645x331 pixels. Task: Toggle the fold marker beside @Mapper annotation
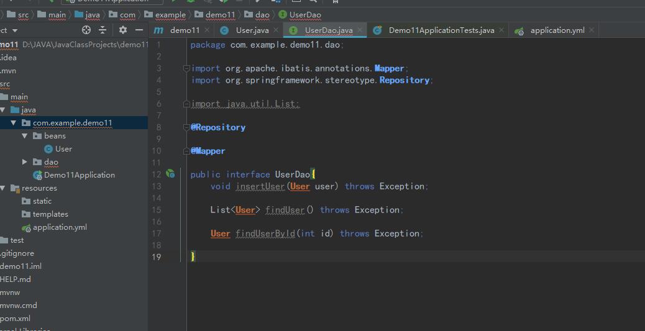(x=186, y=151)
